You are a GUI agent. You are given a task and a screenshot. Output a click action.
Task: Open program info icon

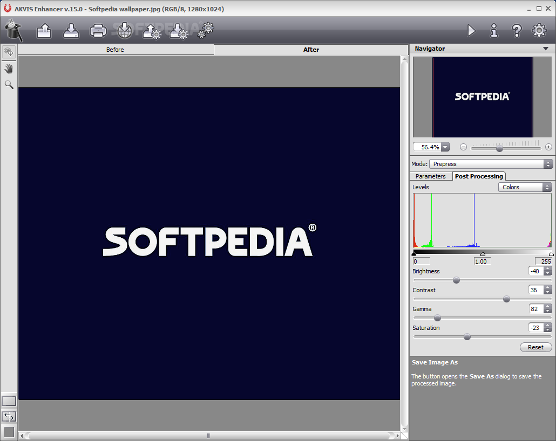[494, 31]
